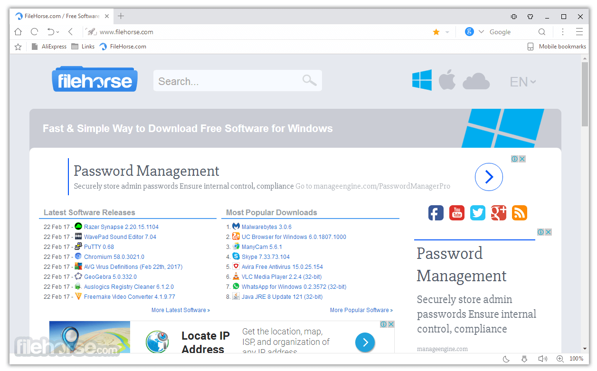Click the magnifier in browser search box
This screenshot has height=371, width=597.
tap(542, 32)
